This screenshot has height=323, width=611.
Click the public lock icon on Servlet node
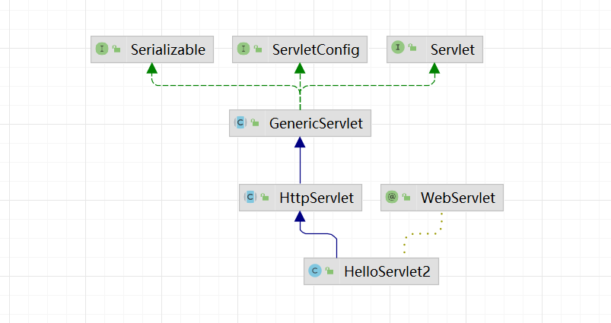pyautogui.click(x=412, y=47)
